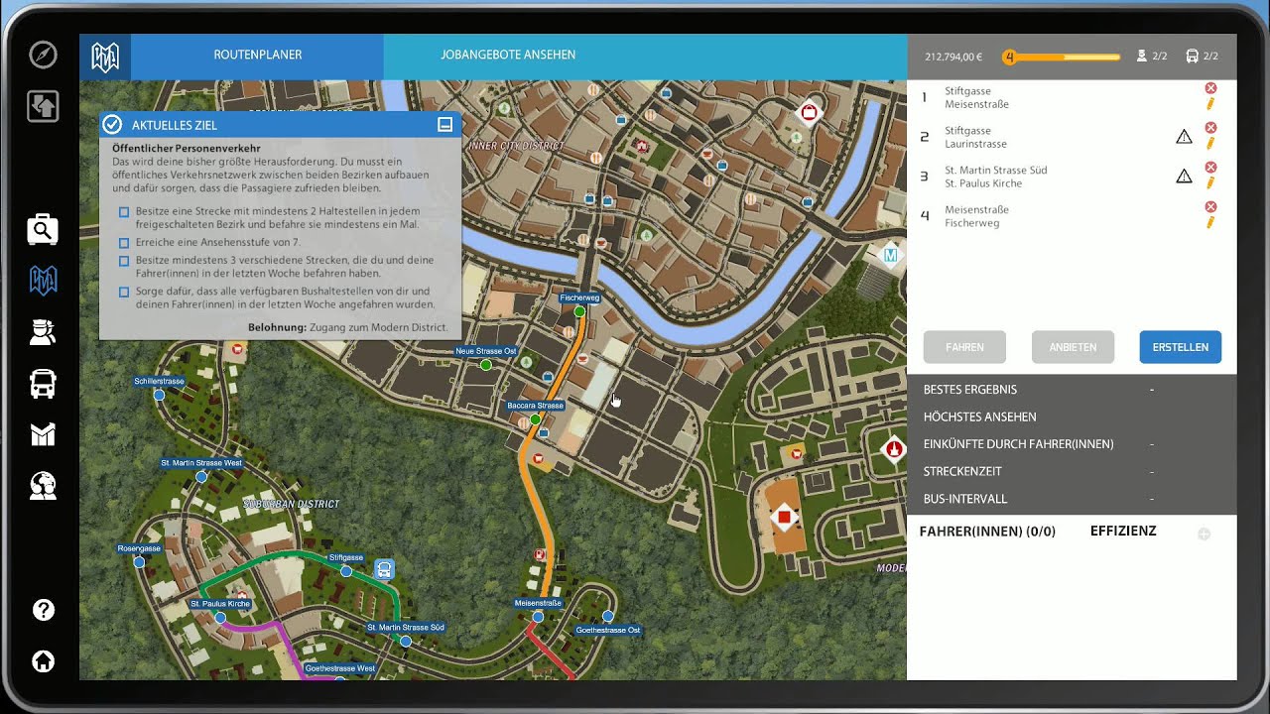1270x714 pixels.
Task: Click the Goethestrasse Ost bus stop
Action: click(607, 616)
